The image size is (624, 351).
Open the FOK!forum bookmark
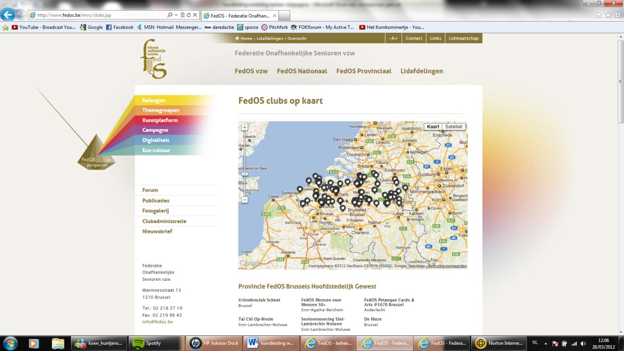pyautogui.click(x=323, y=27)
